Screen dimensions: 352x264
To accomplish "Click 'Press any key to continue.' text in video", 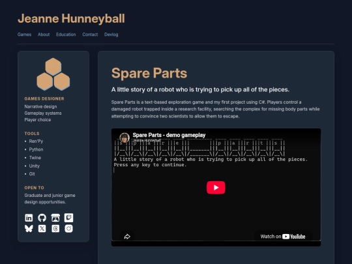I will [150, 165].
